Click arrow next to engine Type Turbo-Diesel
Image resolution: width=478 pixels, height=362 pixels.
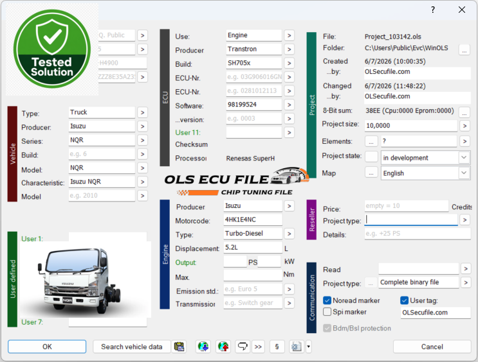289,234
